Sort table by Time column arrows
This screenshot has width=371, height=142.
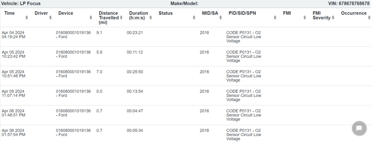(27, 18)
